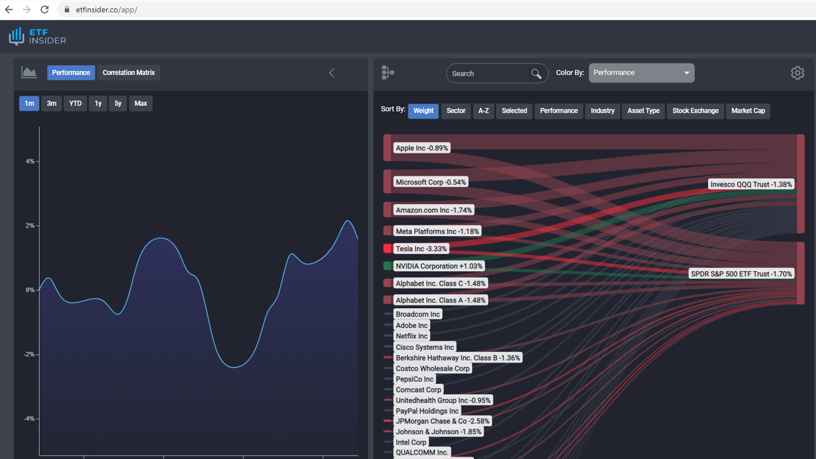
Task: Select the 3m time range
Action: coord(52,104)
